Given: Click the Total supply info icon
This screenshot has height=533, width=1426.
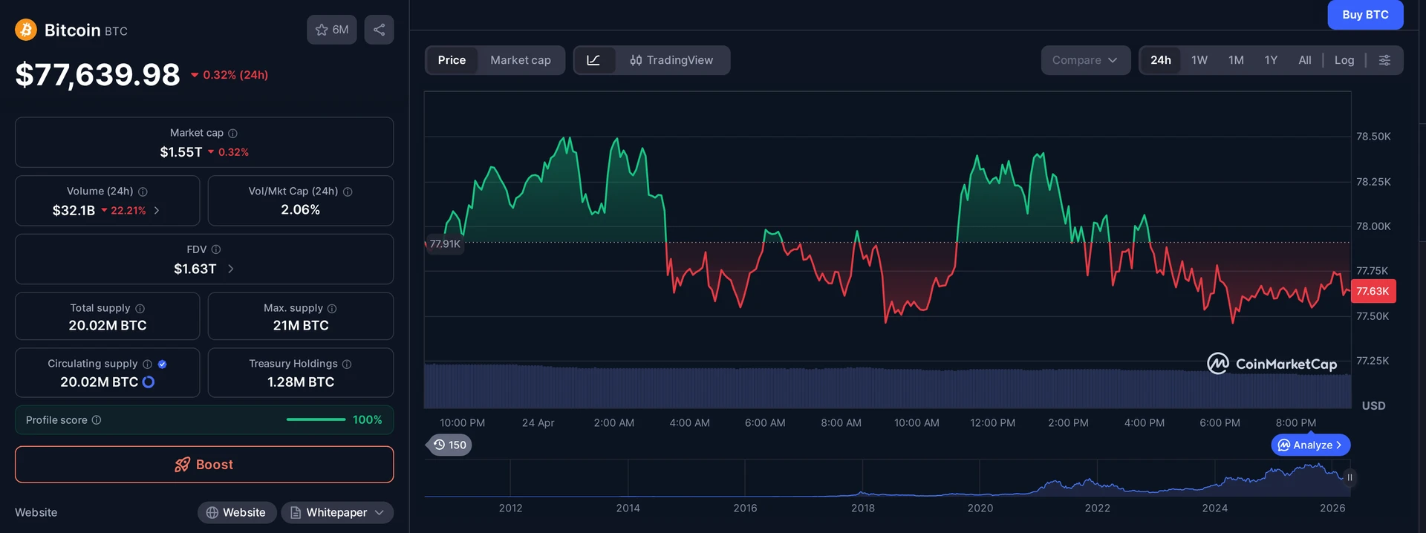Looking at the screenshot, I should (140, 308).
